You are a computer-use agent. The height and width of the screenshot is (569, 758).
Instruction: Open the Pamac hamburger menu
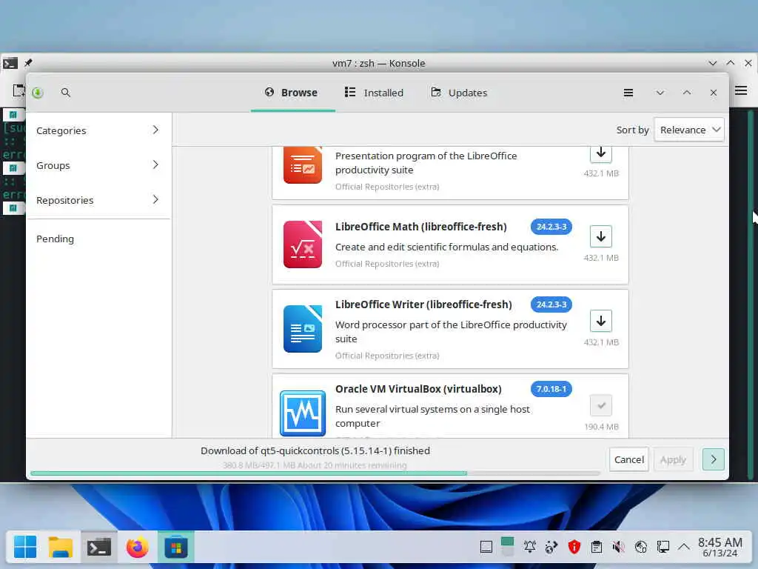pos(628,93)
